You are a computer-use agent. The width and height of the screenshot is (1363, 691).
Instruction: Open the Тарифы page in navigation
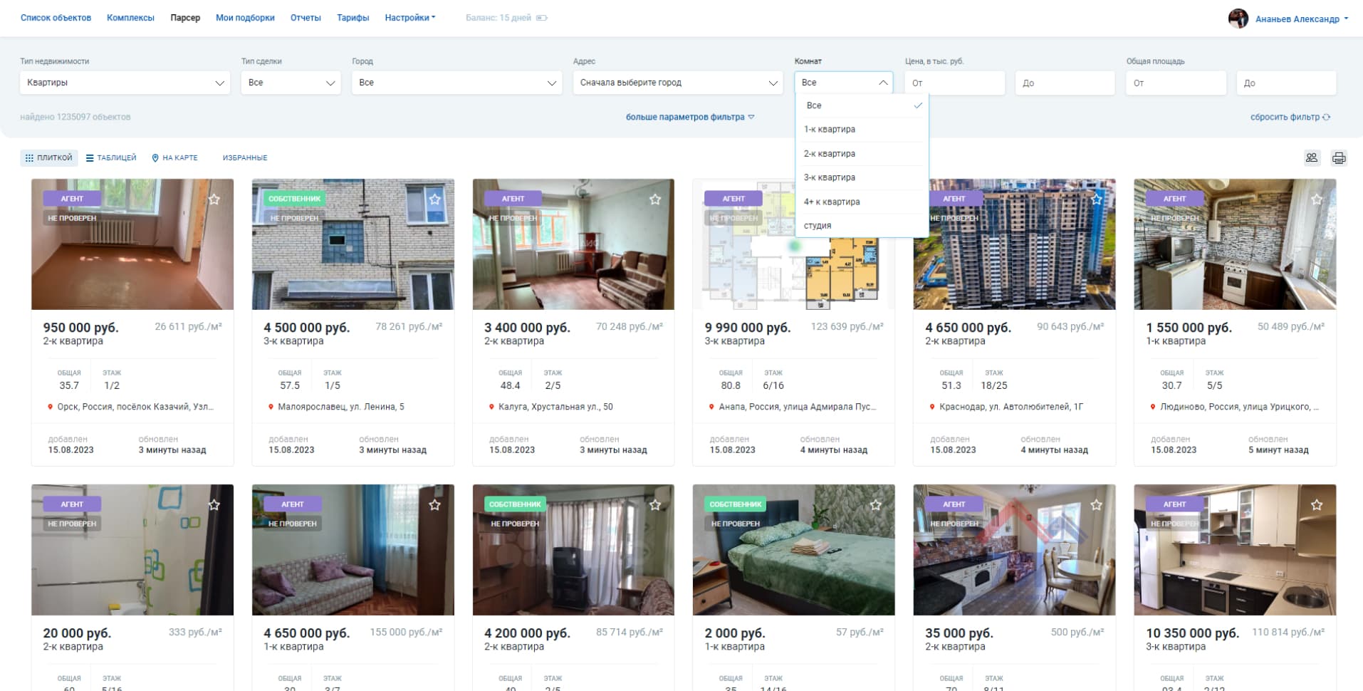point(352,18)
